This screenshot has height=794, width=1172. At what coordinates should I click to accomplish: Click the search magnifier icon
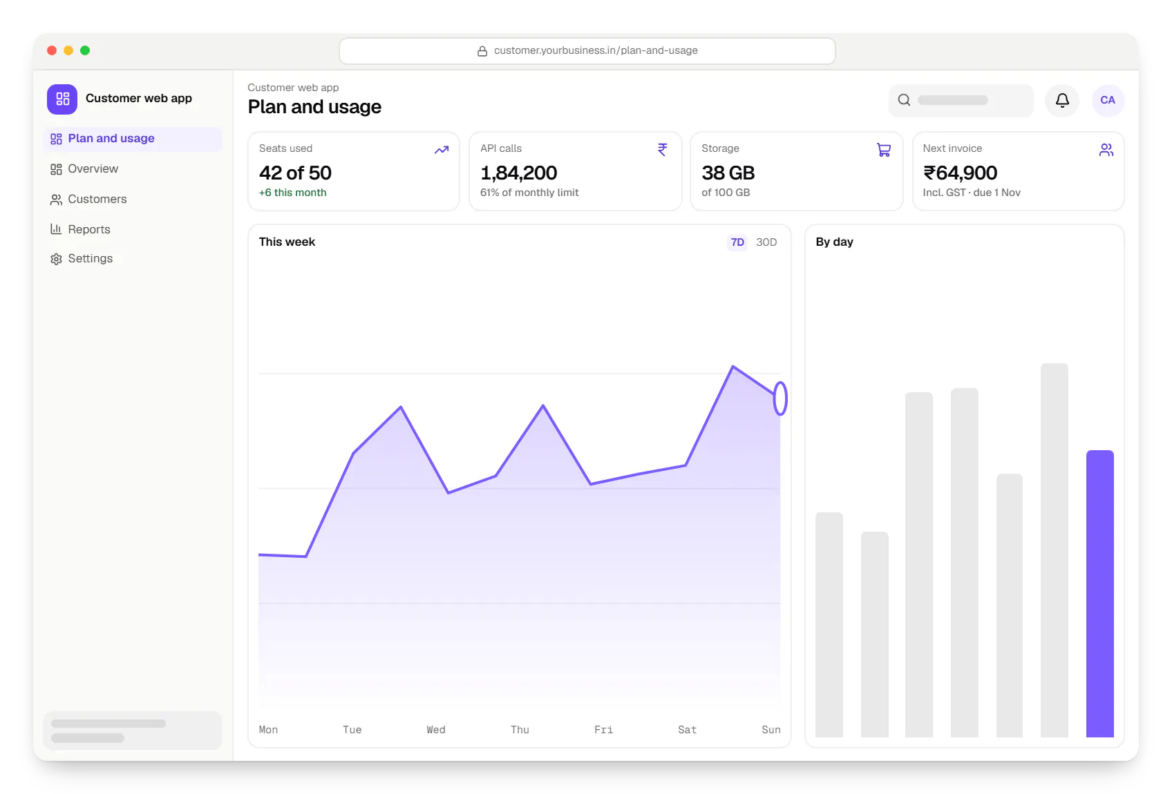pyautogui.click(x=904, y=100)
